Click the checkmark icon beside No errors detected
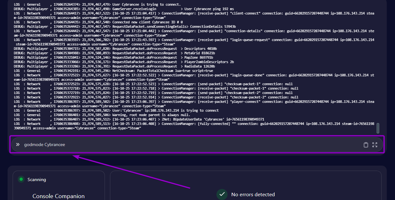The width and height of the screenshot is (395, 200). coord(222,194)
